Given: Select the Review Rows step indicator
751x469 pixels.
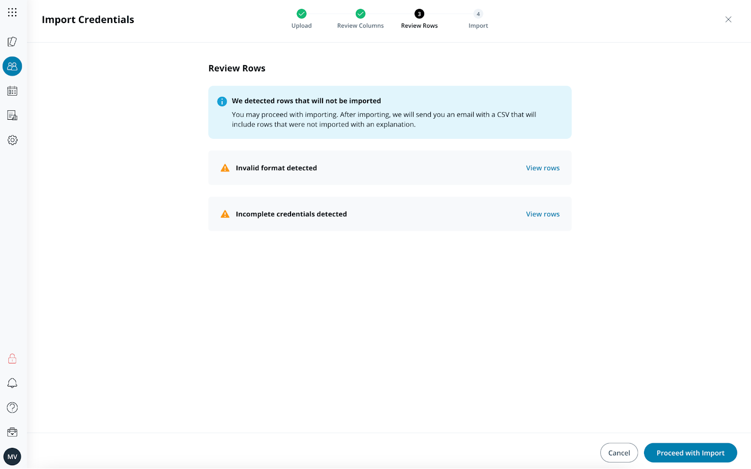Looking at the screenshot, I should pos(419,14).
